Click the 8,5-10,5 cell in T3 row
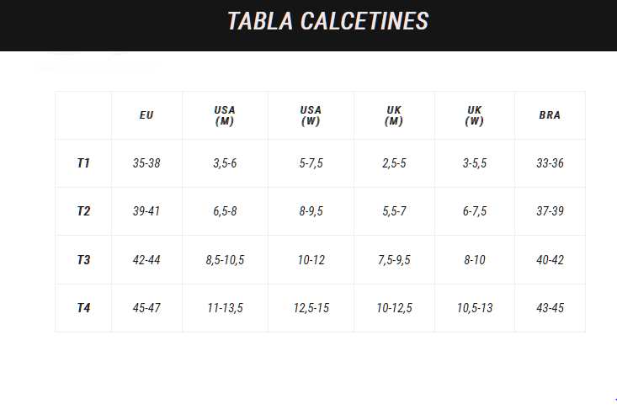 tap(225, 260)
